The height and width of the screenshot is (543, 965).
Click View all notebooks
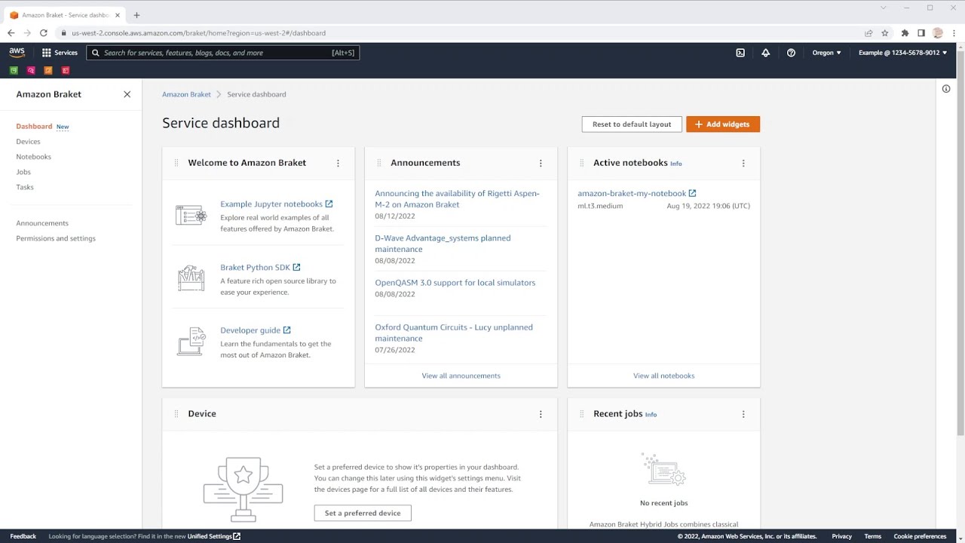click(x=663, y=376)
